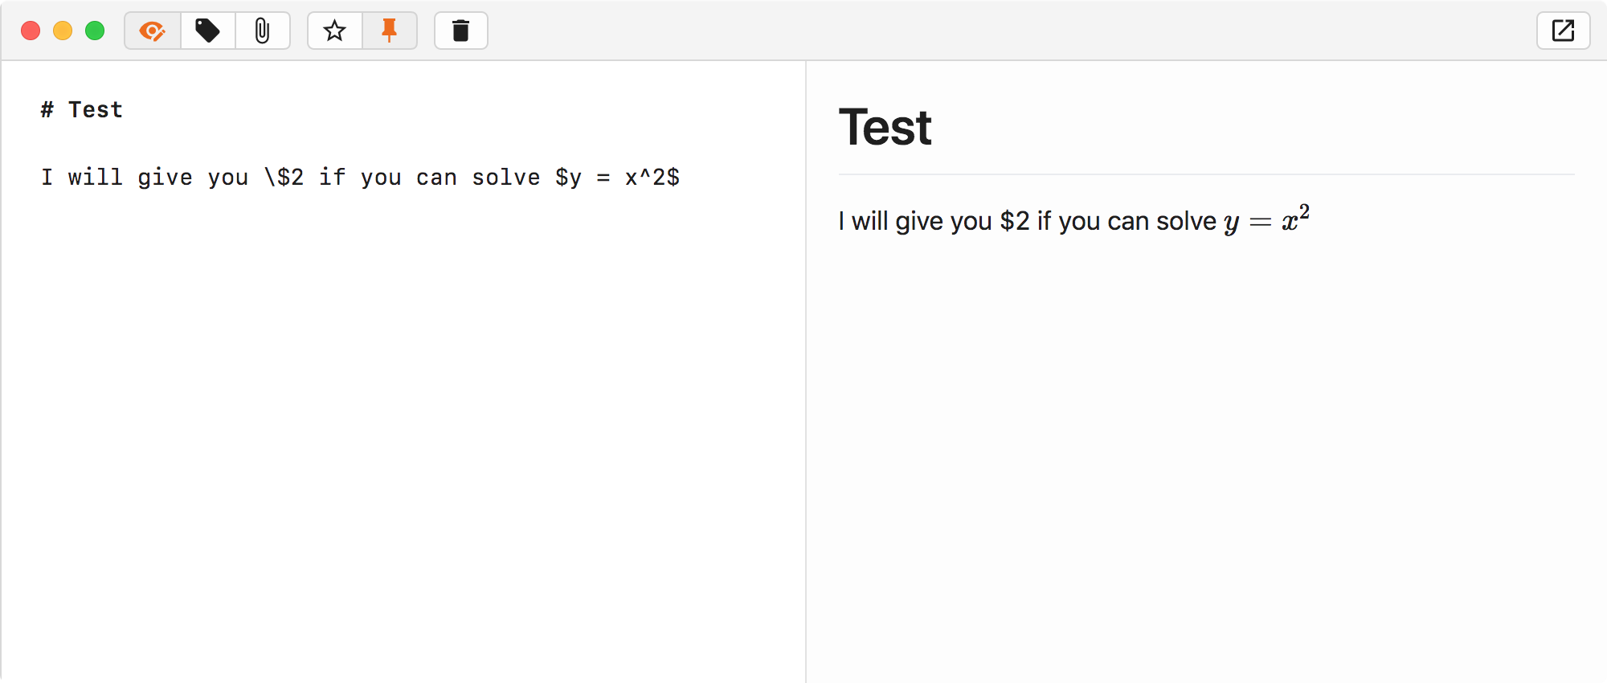Click the green zoom traffic light

coord(95,31)
